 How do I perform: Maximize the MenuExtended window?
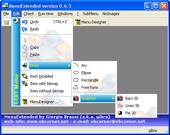pyautogui.click(x=156, y=6)
